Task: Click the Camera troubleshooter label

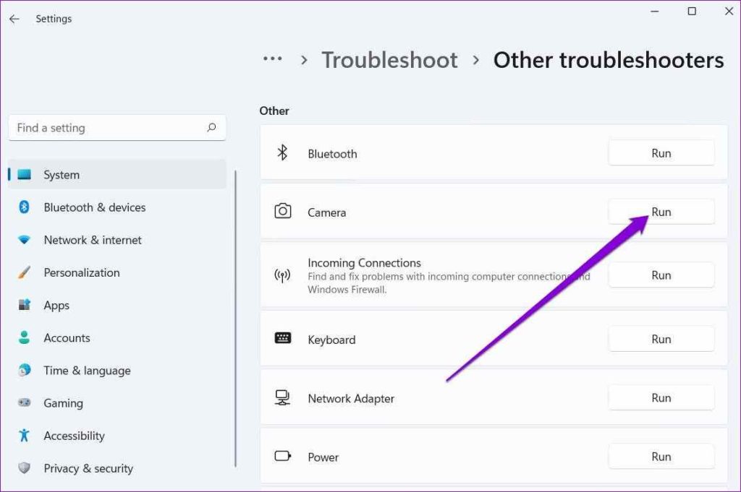Action: (x=326, y=212)
